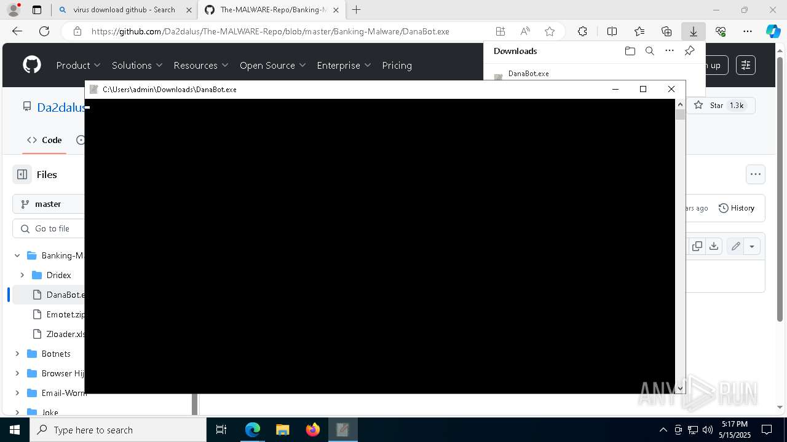Download raw file icon on GitHub
This screenshot has width=787, height=442.
[714, 246]
